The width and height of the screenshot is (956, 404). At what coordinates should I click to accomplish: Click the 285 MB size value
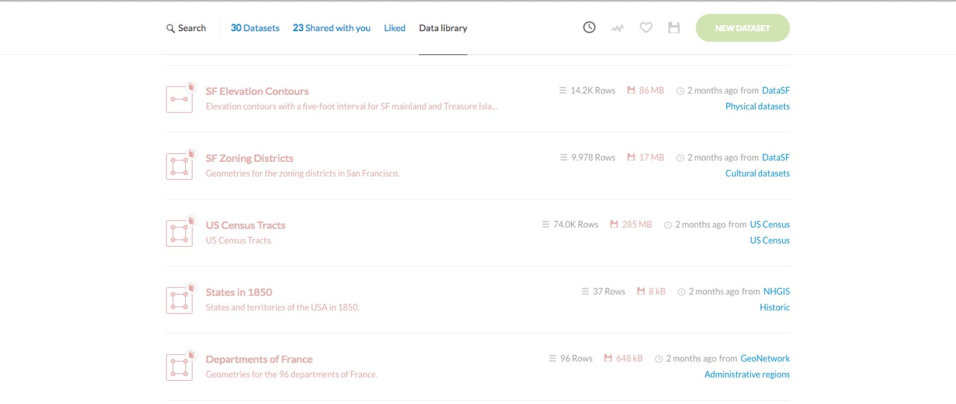pyautogui.click(x=637, y=224)
